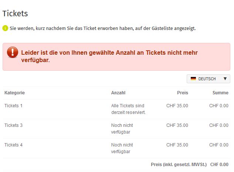Click 'Alle Tickets sind derzeit reserviert' text
This screenshot has height=172, width=234.
coord(128,109)
